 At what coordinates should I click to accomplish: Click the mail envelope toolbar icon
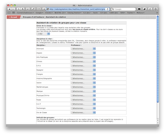pos(39,9)
